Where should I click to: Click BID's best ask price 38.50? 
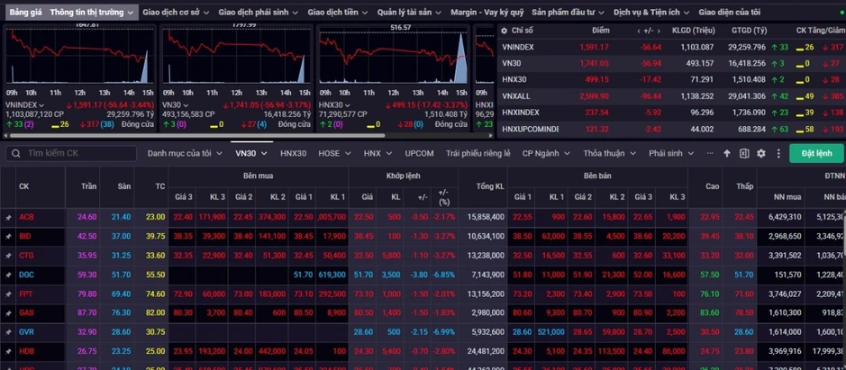point(523,236)
